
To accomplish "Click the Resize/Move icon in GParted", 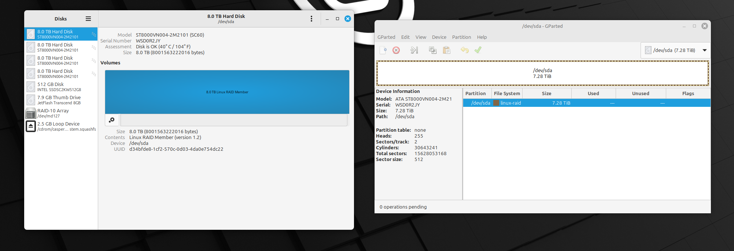I will (414, 50).
